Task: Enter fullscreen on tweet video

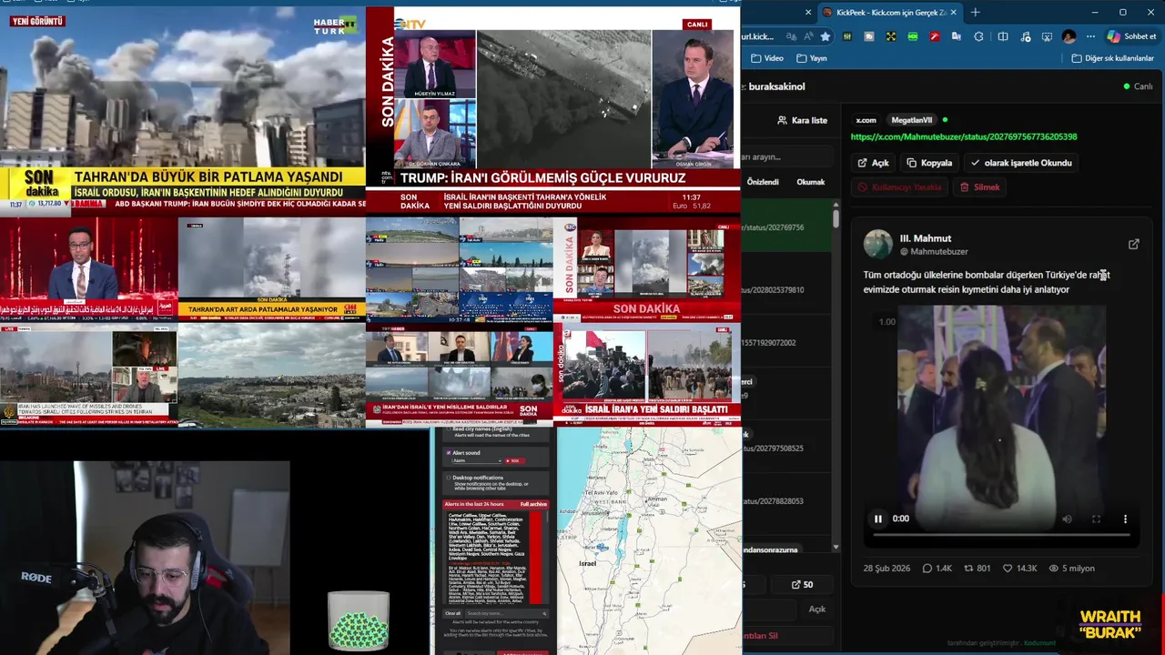Action: [x=1096, y=519]
